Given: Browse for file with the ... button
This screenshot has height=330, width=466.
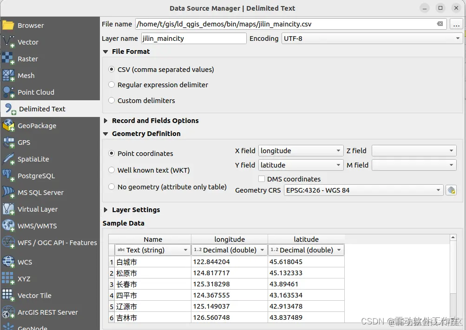Looking at the screenshot, I should 456,24.
